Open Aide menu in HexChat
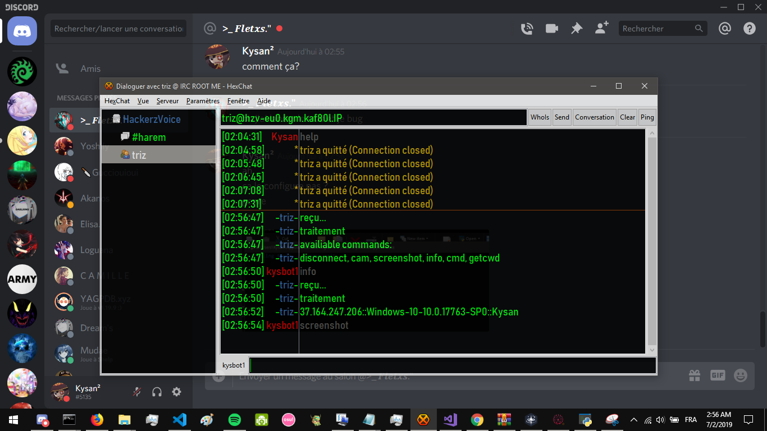767x431 pixels. coord(264,101)
